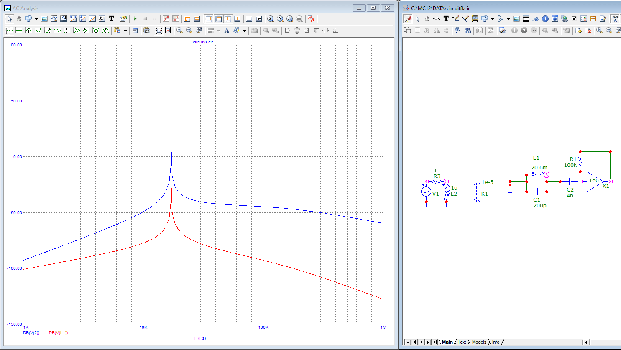
Task: Click the grid table icon in schematic toolbar
Action: pos(526,18)
